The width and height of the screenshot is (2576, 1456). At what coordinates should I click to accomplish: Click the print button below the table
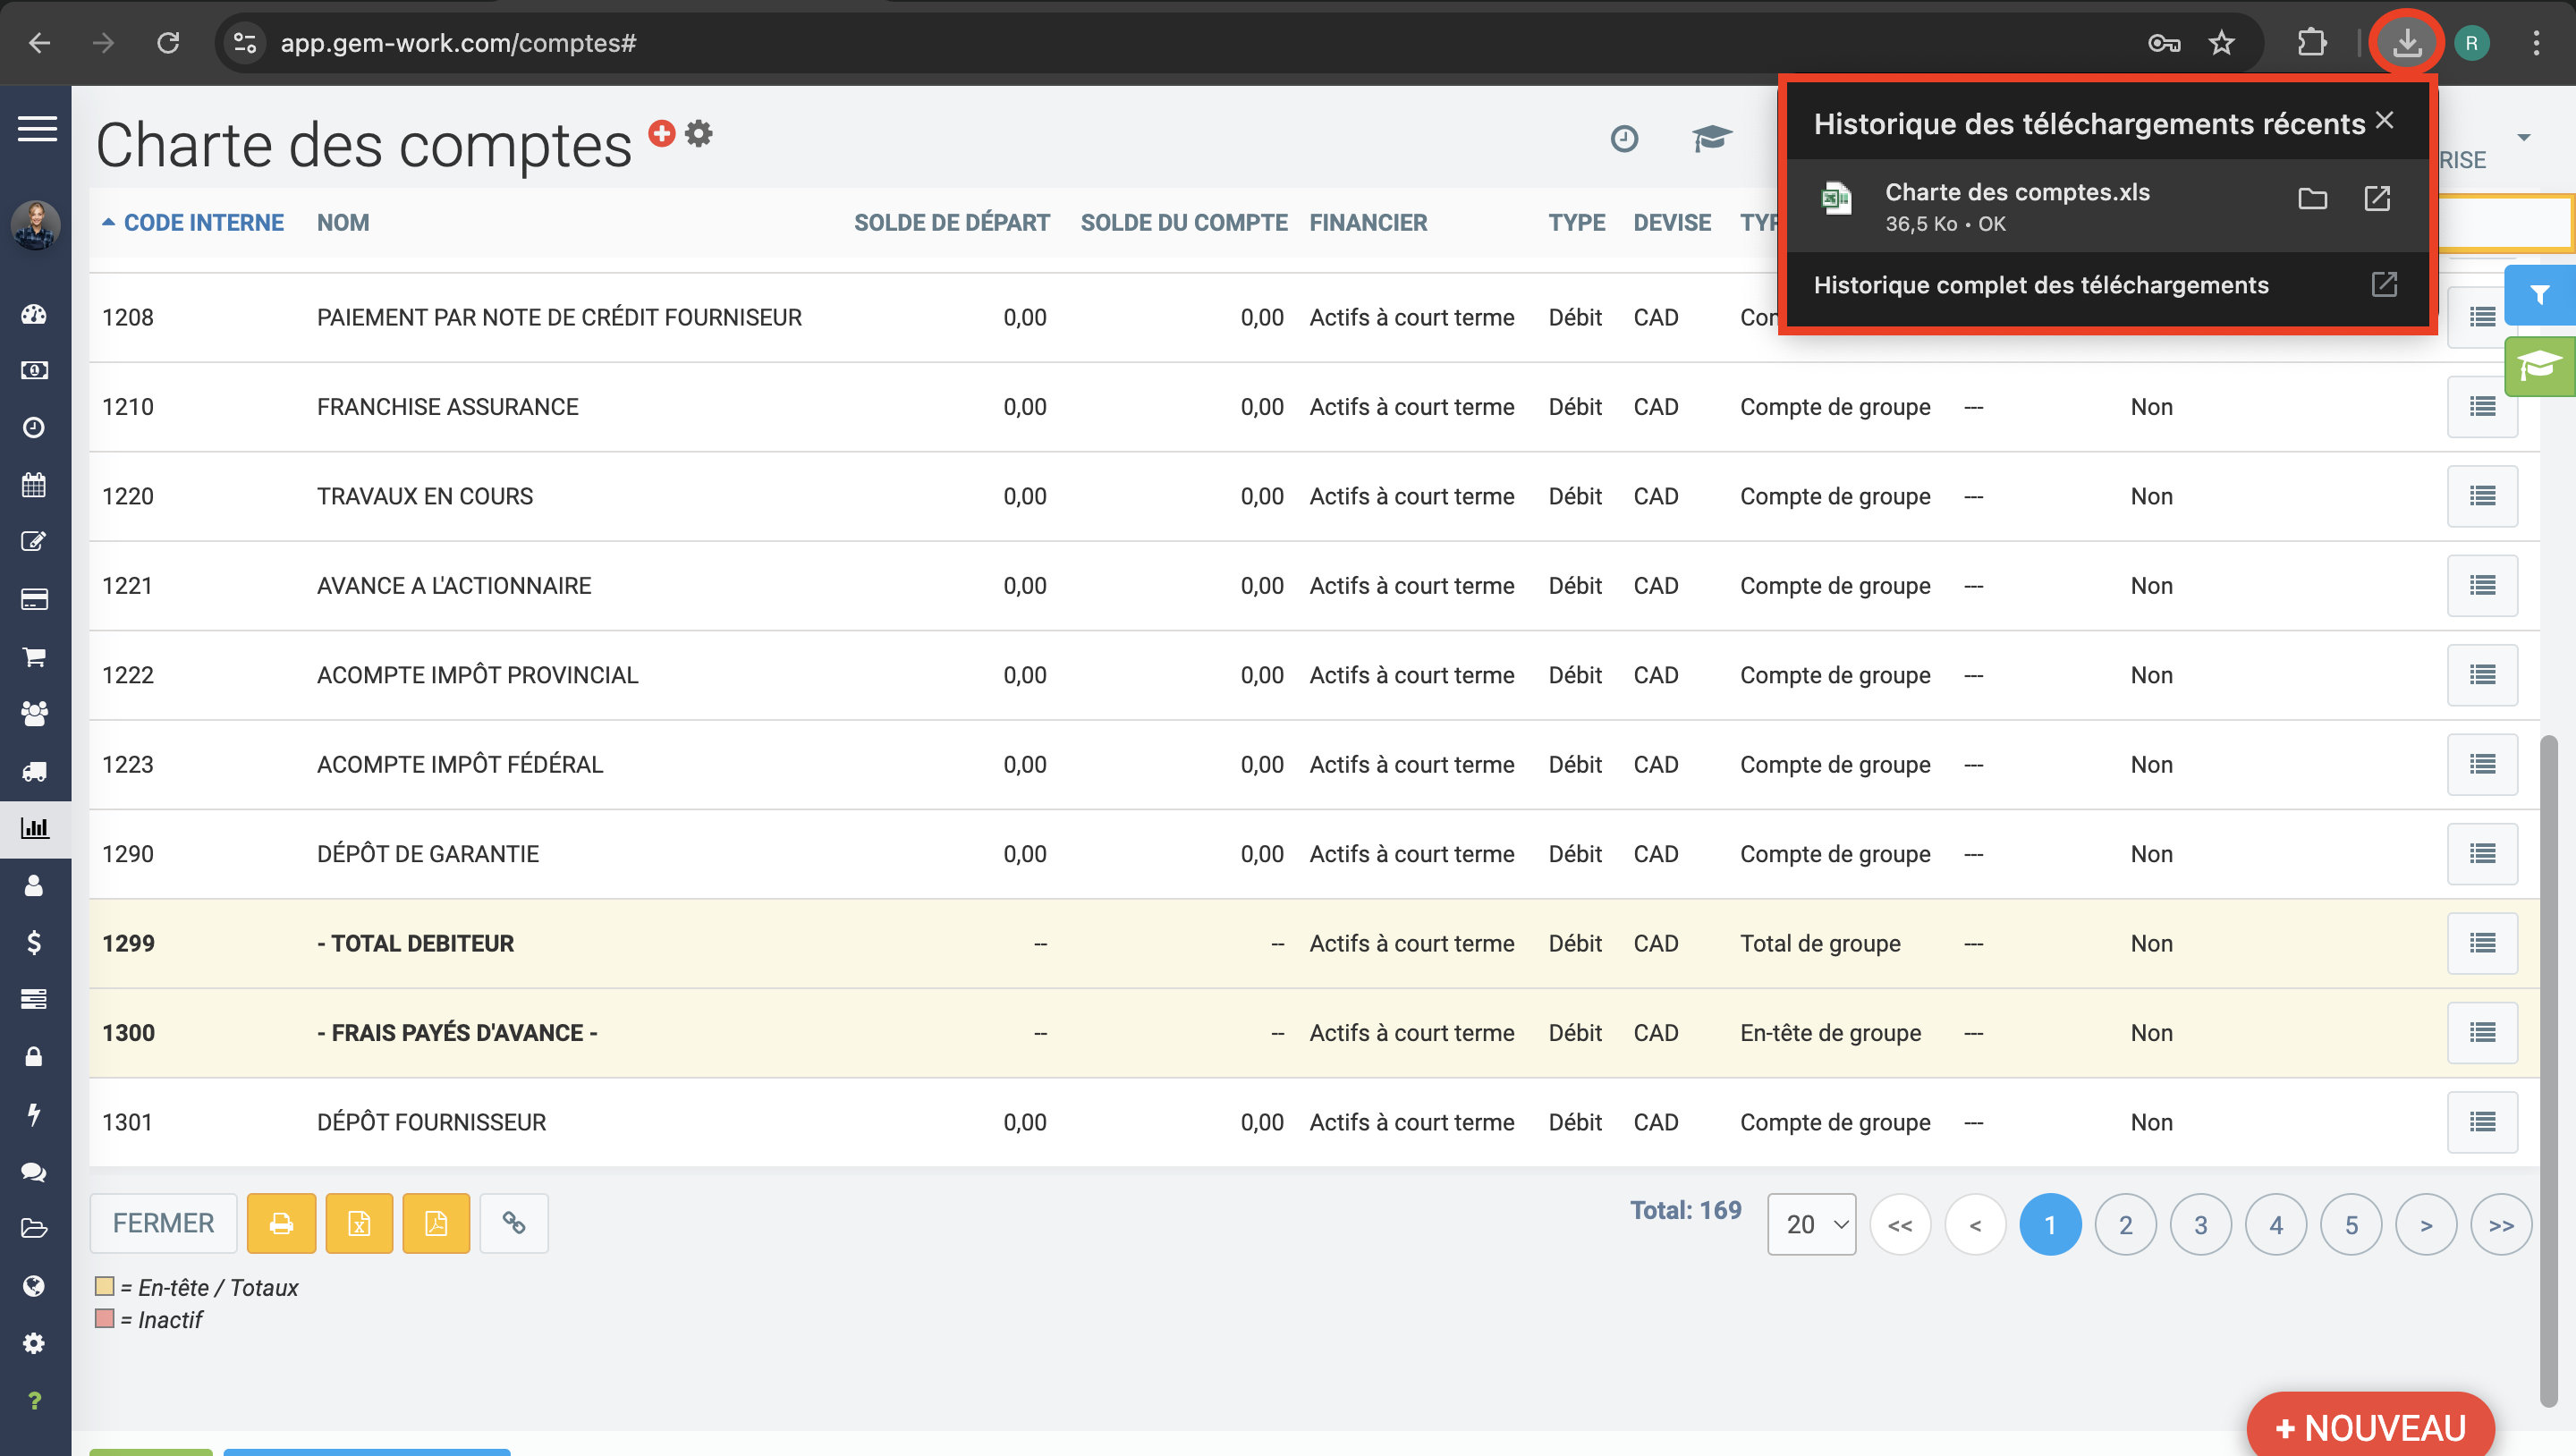[x=281, y=1223]
